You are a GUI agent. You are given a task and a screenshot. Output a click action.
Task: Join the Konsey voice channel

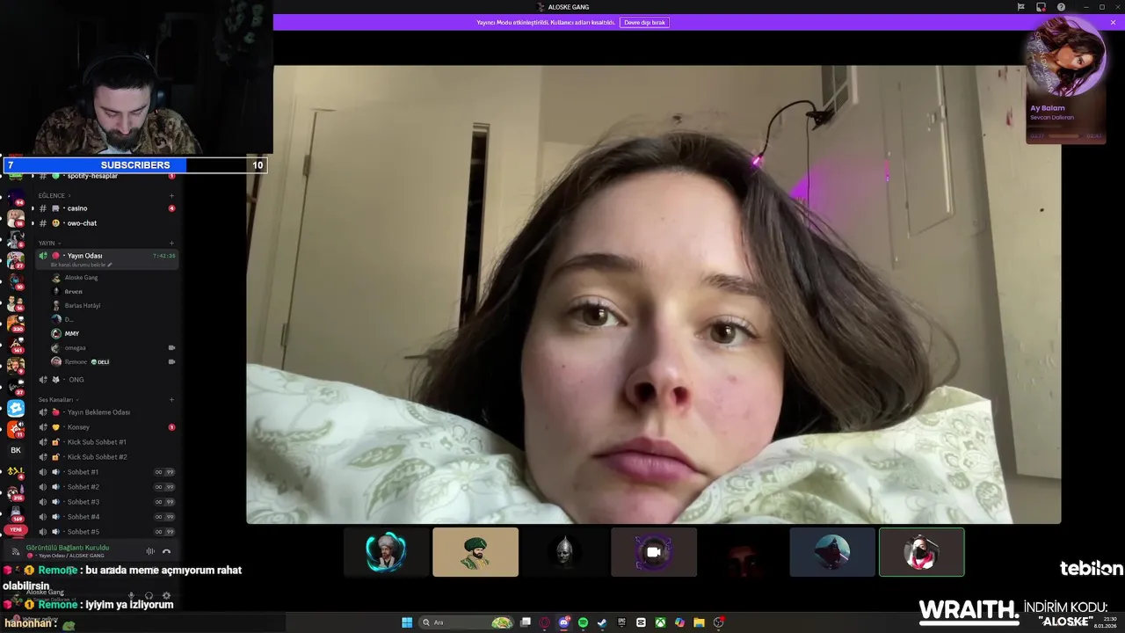click(106, 427)
